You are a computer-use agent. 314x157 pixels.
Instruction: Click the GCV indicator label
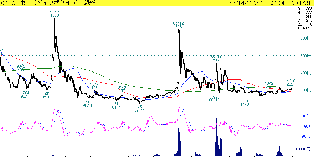pyautogui.click(x=307, y=126)
